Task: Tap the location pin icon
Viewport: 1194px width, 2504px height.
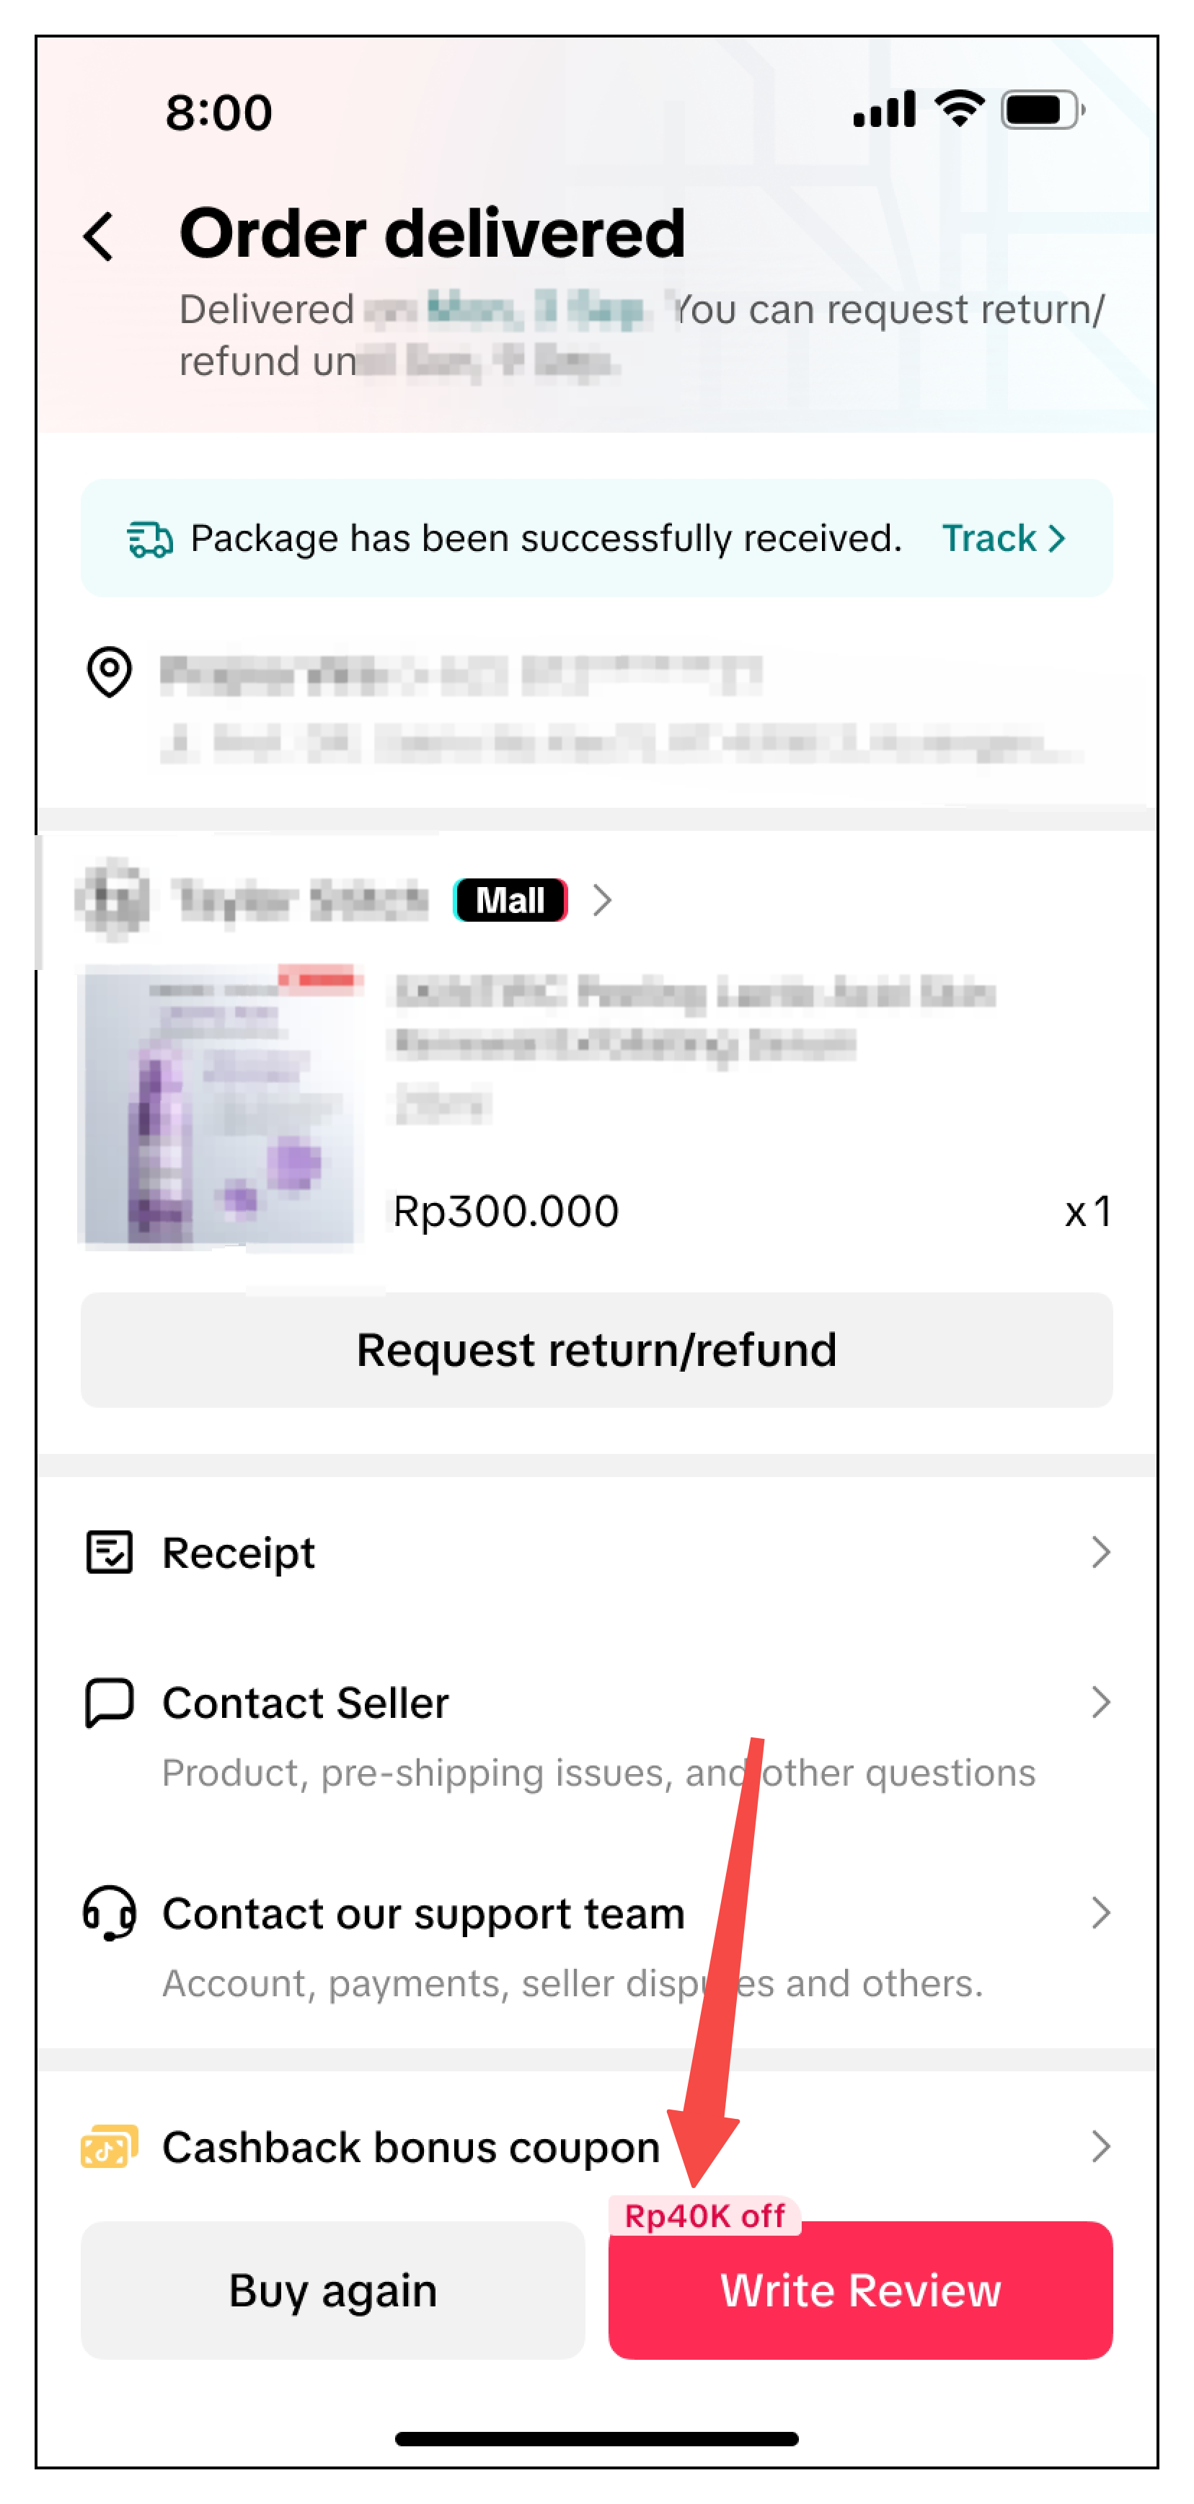Action: pyautogui.click(x=109, y=671)
